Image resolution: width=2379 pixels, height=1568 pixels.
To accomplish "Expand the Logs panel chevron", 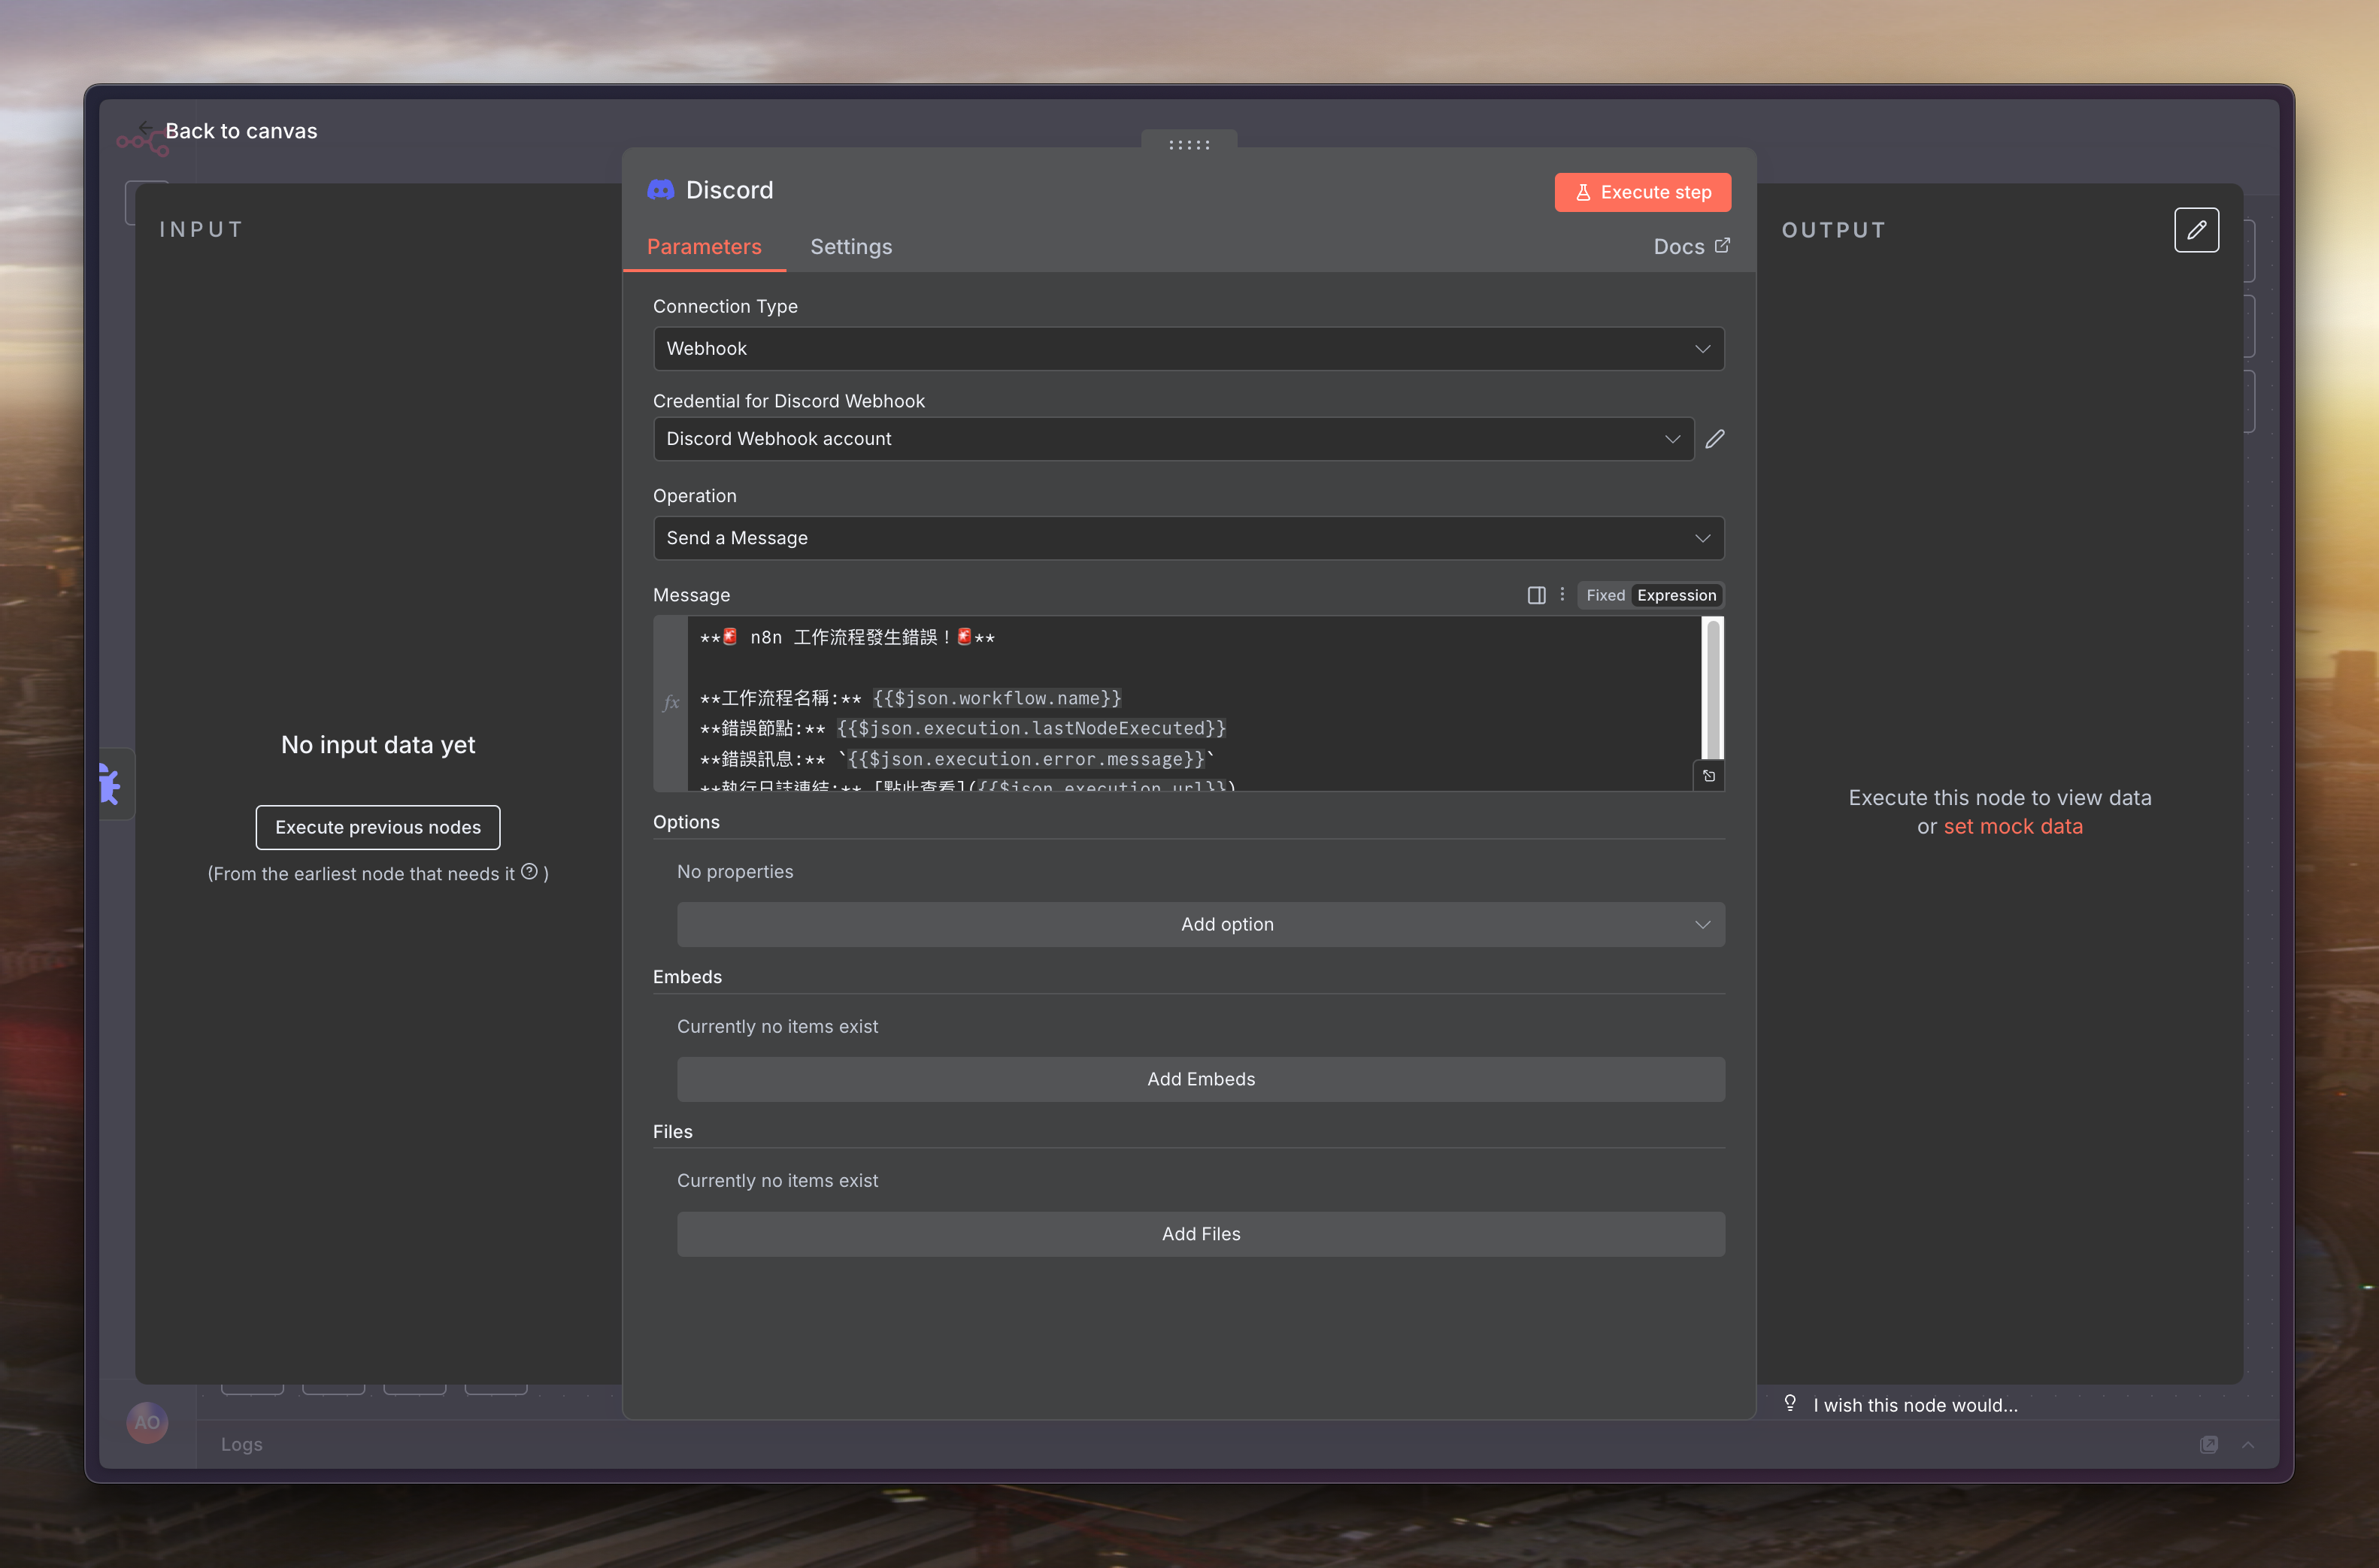I will point(2247,1444).
